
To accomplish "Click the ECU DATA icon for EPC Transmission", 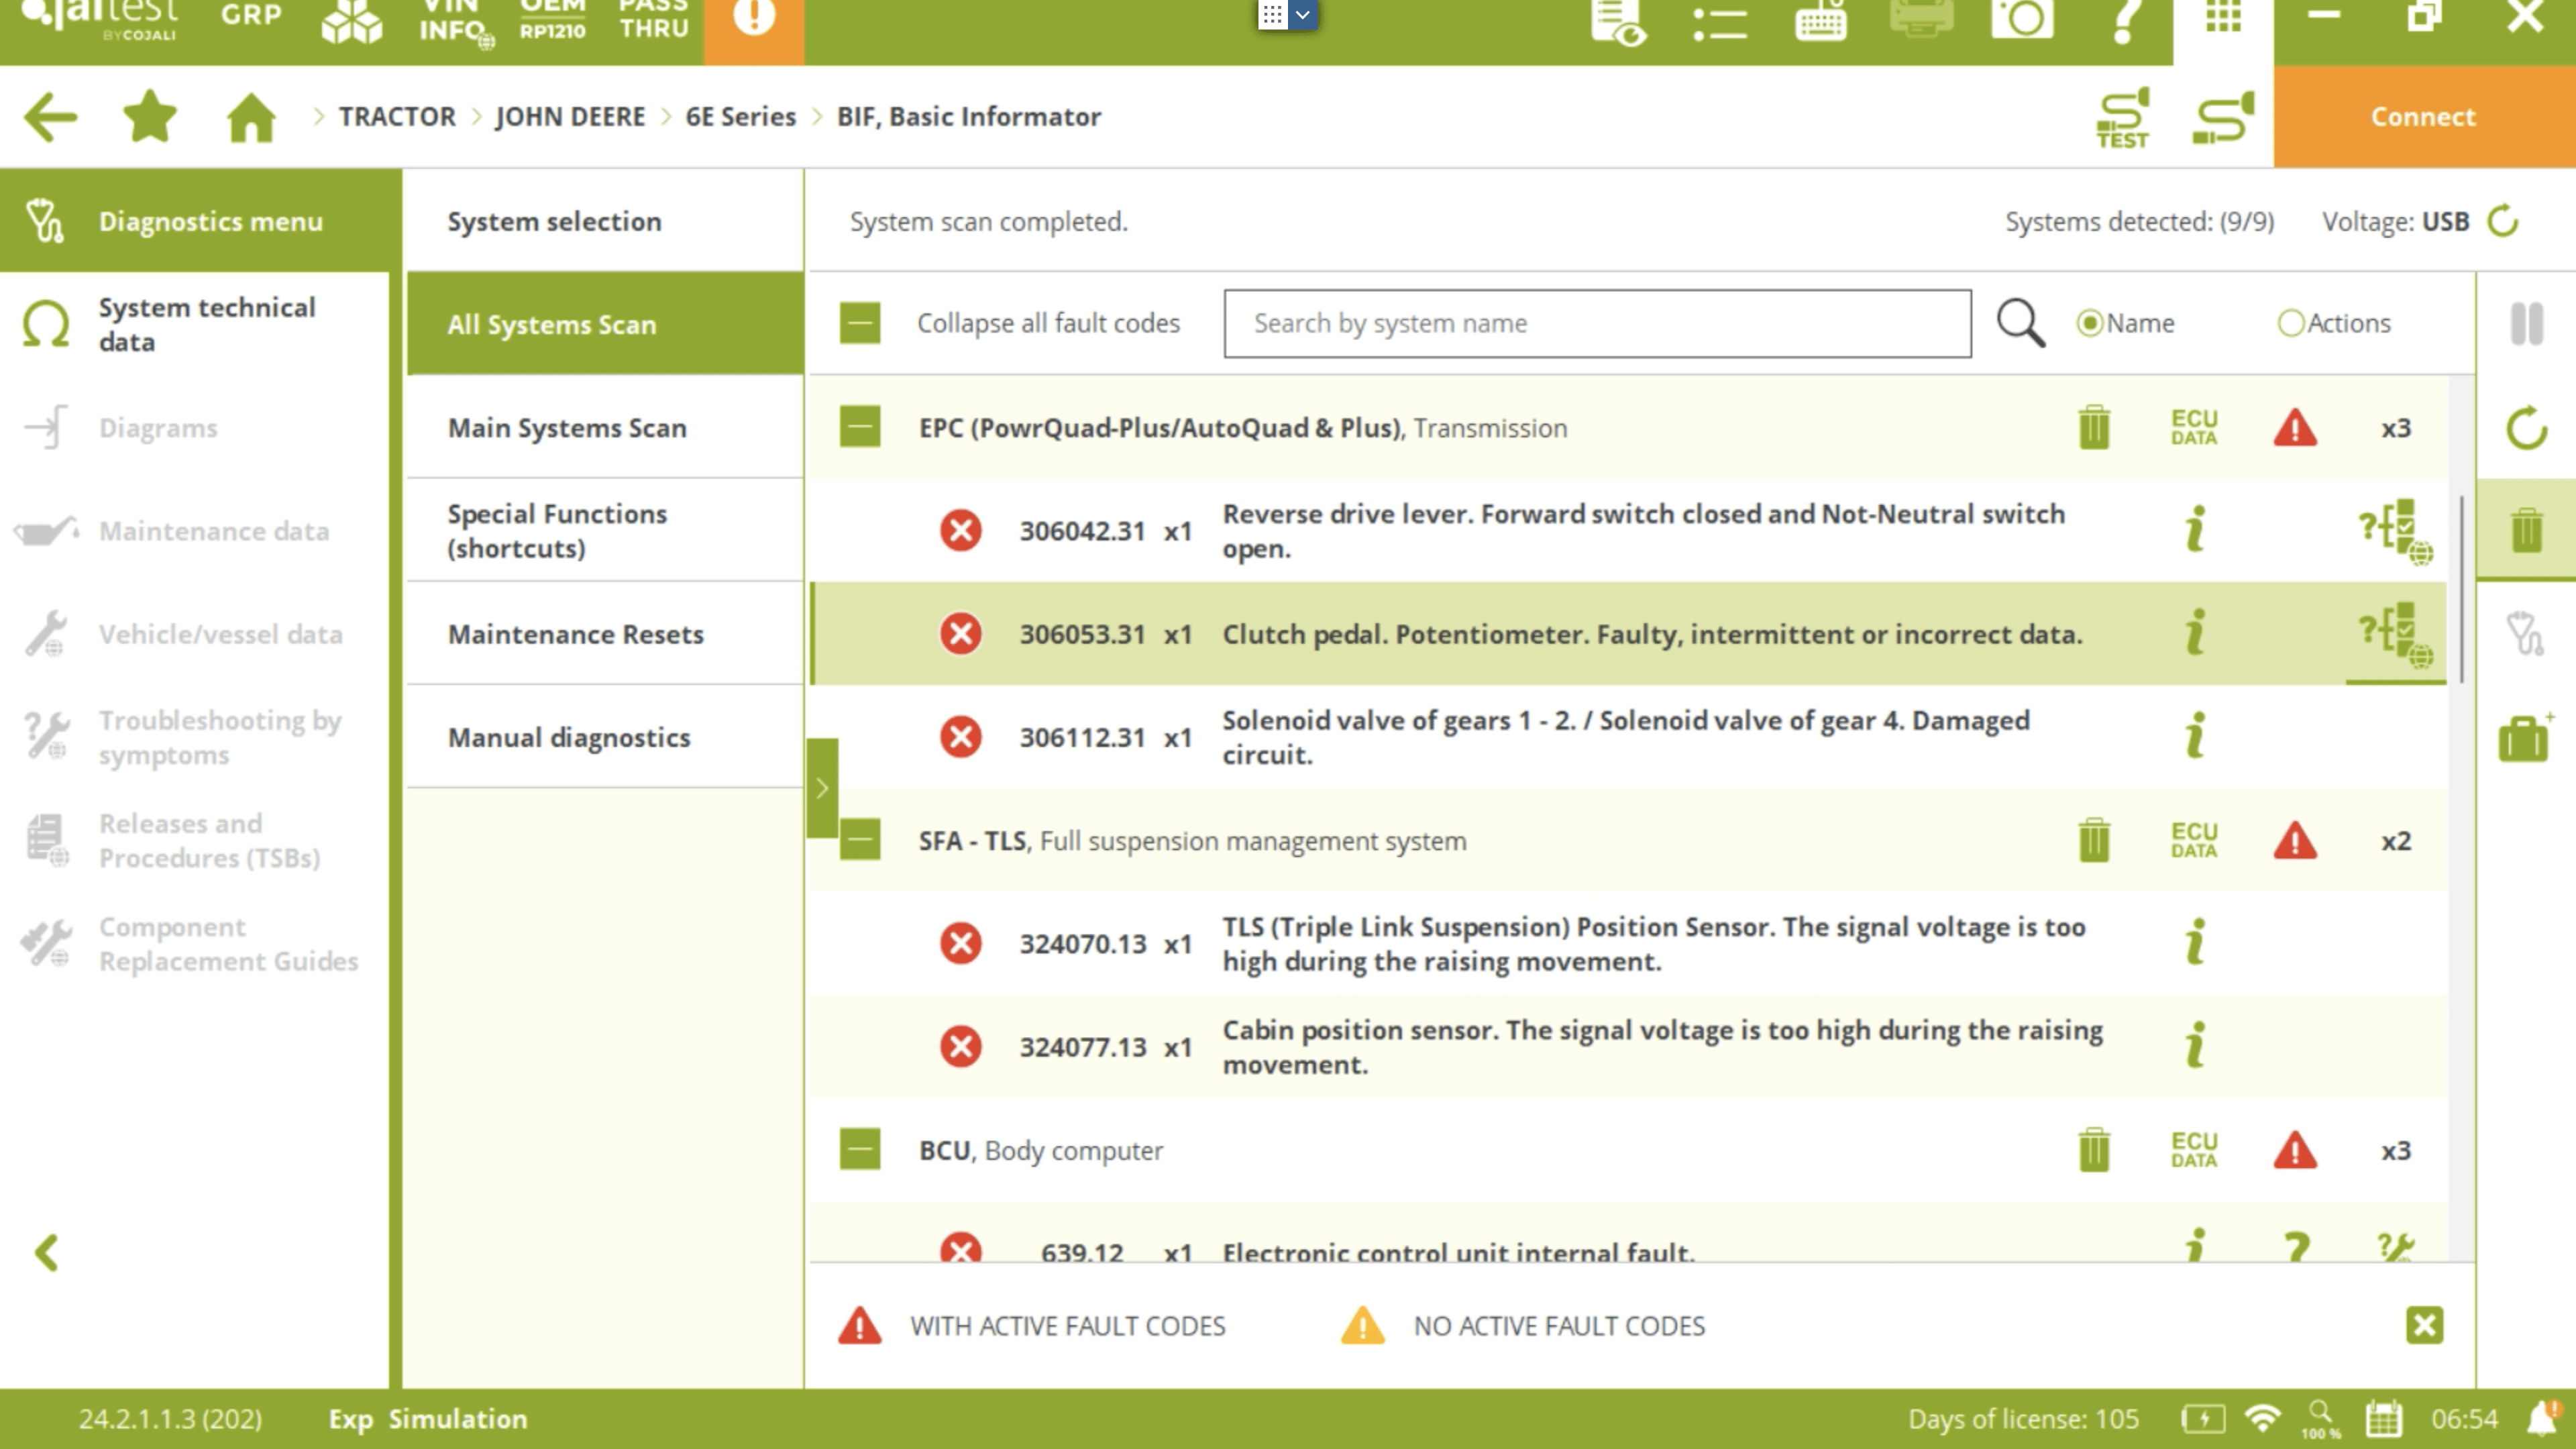I will (x=2193, y=428).
